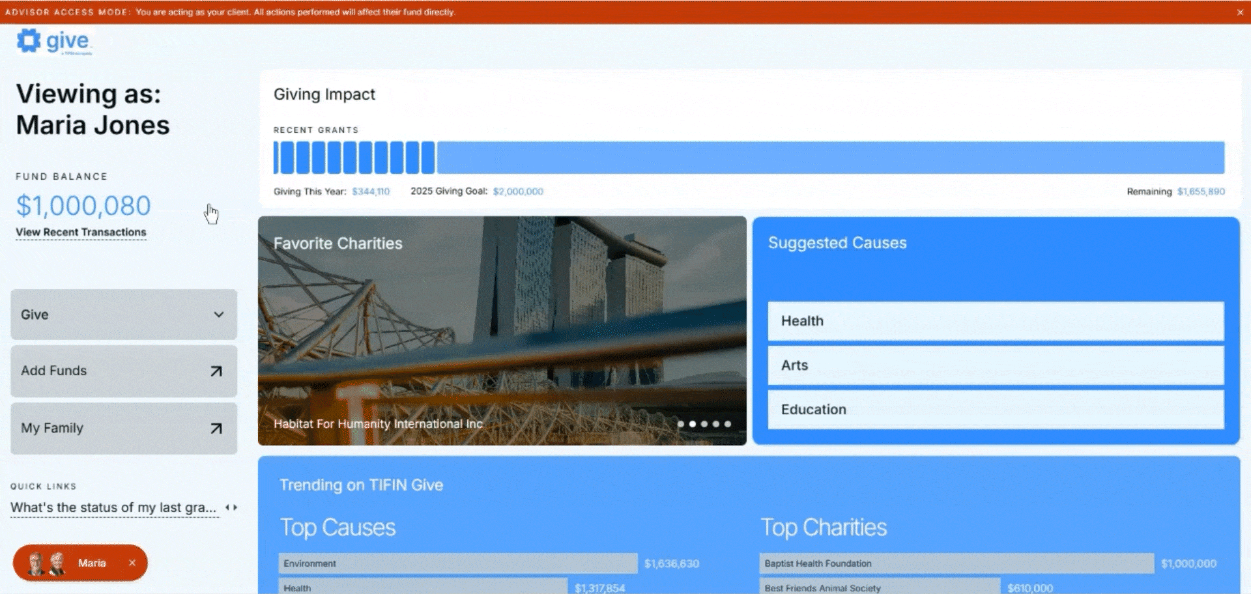Image resolution: width=1251 pixels, height=594 pixels.
Task: Click the Recent Grants progress bar
Action: (748, 158)
